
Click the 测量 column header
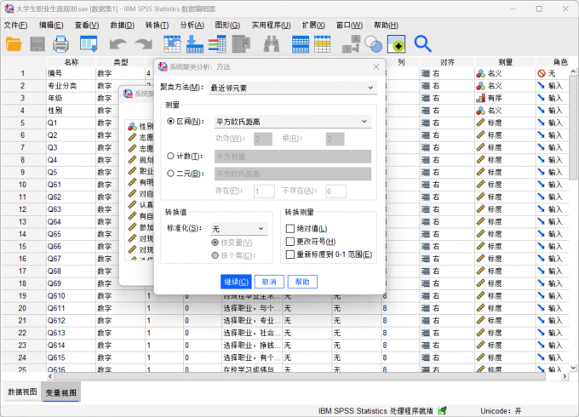[x=505, y=62]
